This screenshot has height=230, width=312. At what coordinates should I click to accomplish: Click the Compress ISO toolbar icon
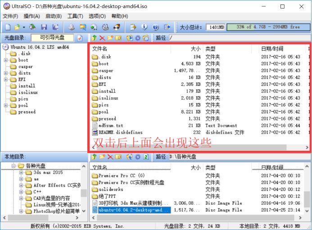tap(83, 27)
